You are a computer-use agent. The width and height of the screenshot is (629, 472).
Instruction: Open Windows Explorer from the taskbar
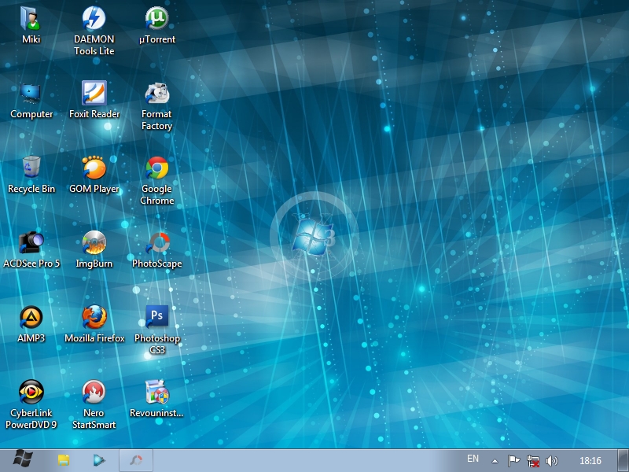[63, 459]
